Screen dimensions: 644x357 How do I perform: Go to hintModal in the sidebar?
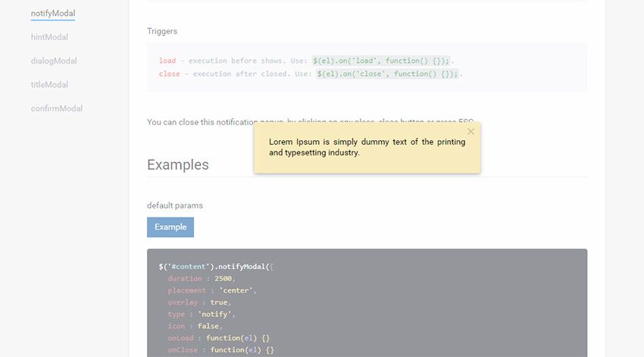(49, 37)
